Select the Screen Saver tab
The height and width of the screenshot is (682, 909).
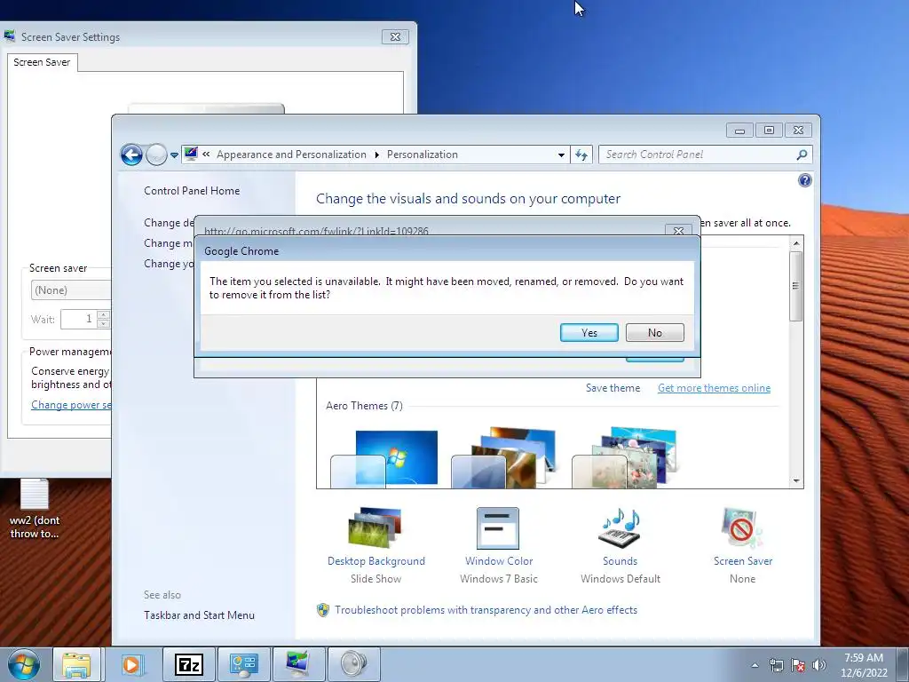click(x=42, y=62)
